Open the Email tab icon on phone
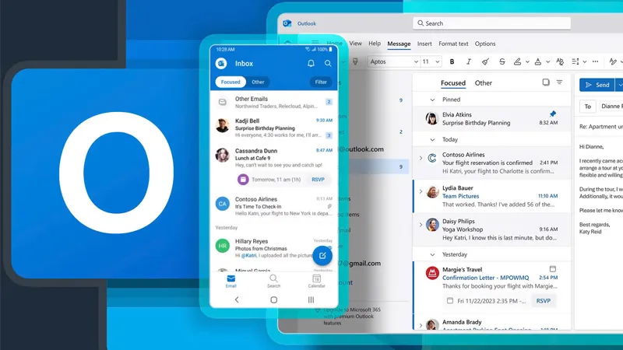 [231, 281]
